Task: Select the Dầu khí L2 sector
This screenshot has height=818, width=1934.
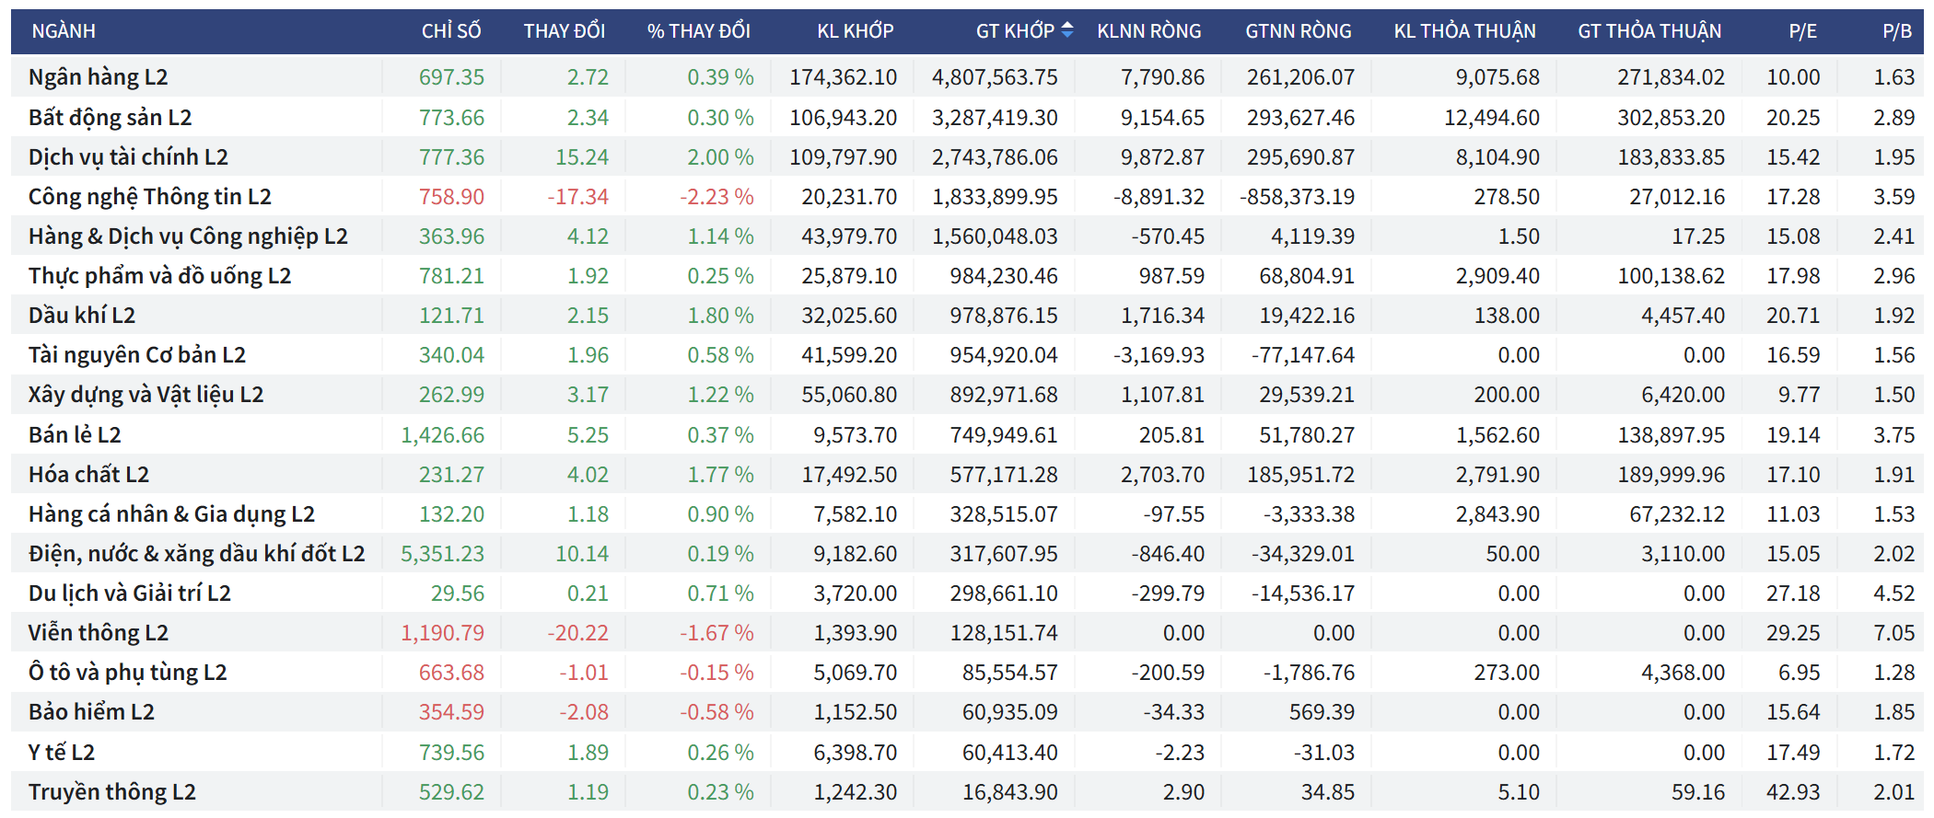Action: (82, 316)
